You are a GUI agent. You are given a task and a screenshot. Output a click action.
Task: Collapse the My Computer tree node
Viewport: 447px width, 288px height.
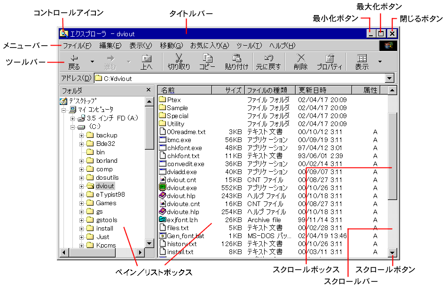coord(64,110)
